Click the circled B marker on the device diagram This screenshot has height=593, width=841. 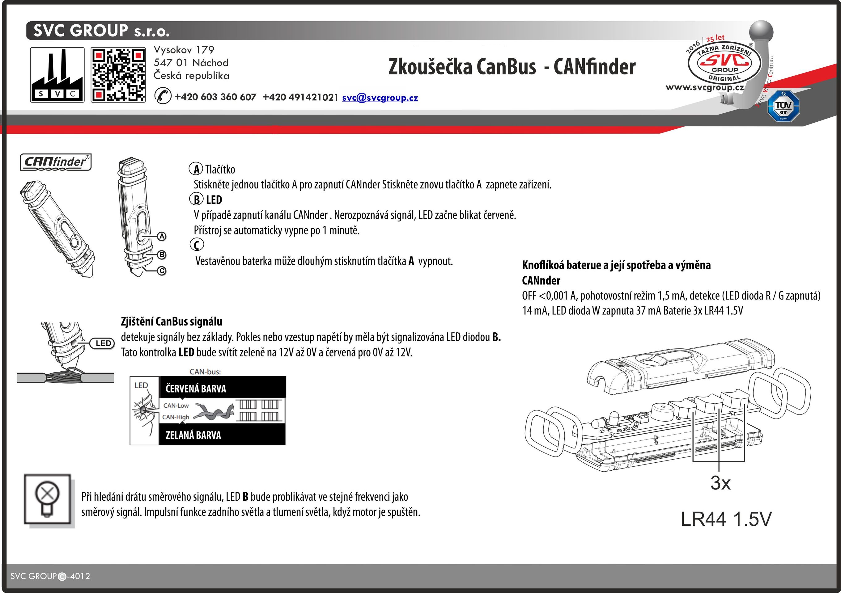pyautogui.click(x=162, y=254)
